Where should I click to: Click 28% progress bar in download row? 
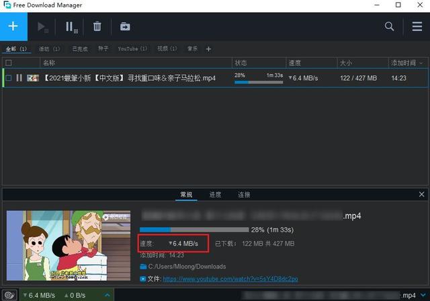tap(259, 82)
